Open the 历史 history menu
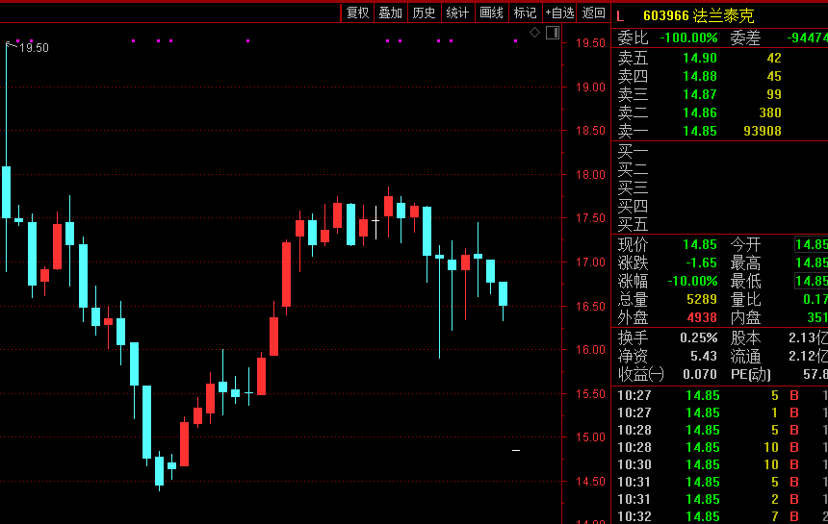 424,12
